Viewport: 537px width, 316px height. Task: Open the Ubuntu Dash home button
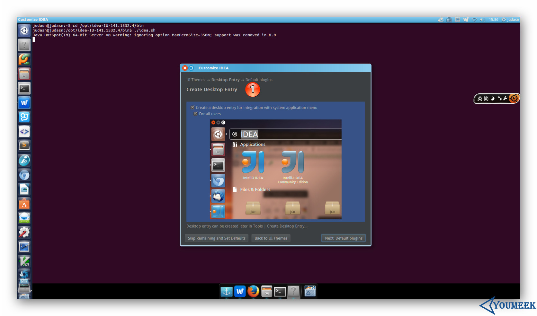[x=24, y=31]
